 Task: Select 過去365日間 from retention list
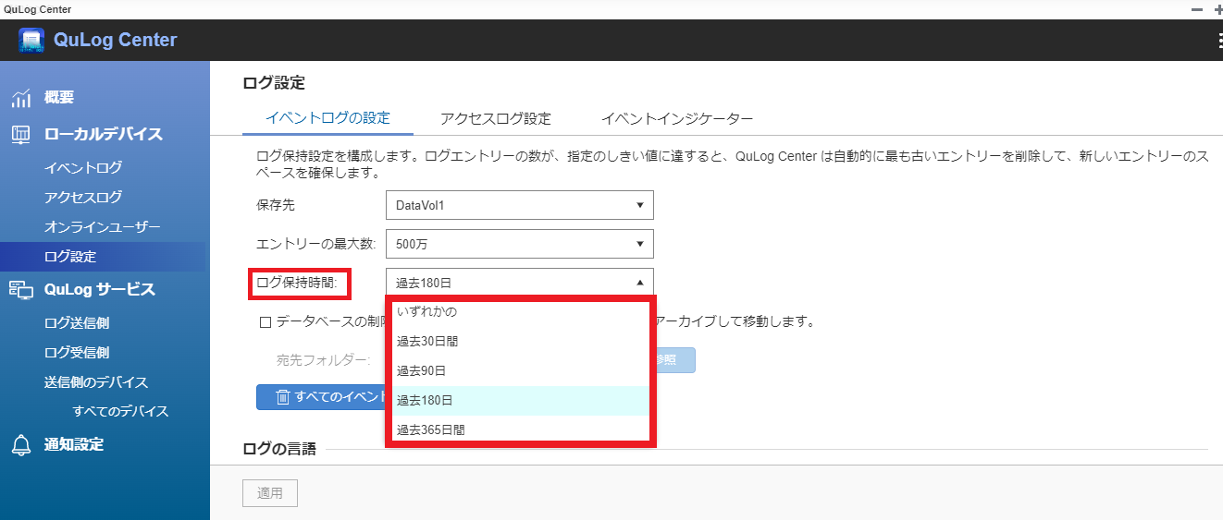click(520, 429)
